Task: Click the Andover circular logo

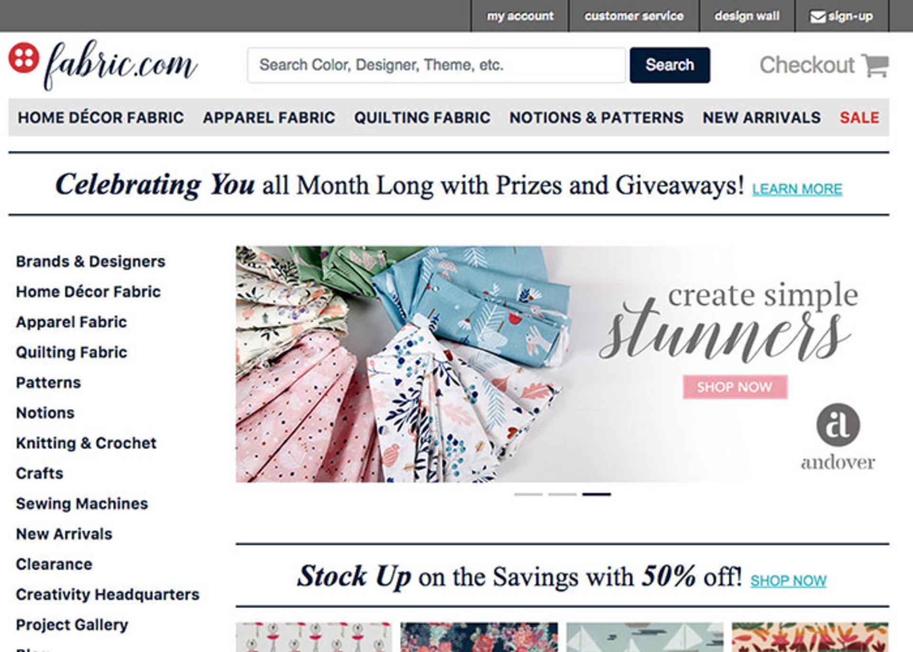Action: (x=838, y=425)
